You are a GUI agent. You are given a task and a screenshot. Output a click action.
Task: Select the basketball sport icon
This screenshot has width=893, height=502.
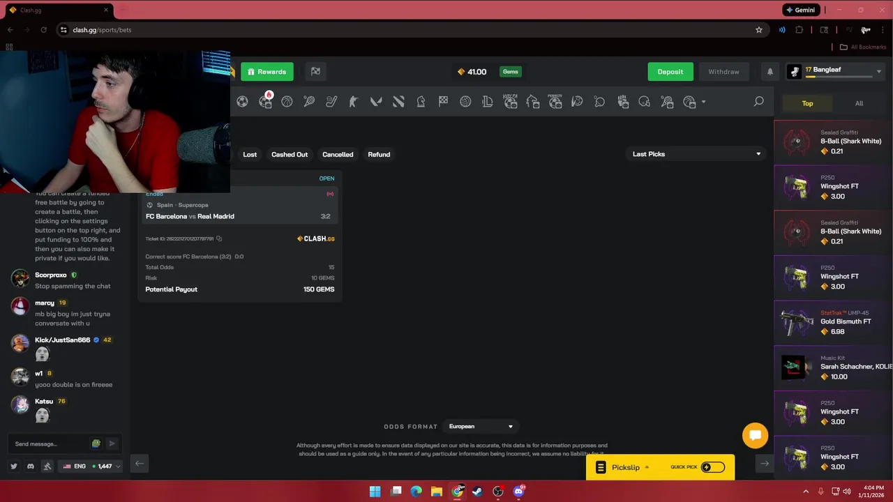pyautogui.click(x=287, y=102)
